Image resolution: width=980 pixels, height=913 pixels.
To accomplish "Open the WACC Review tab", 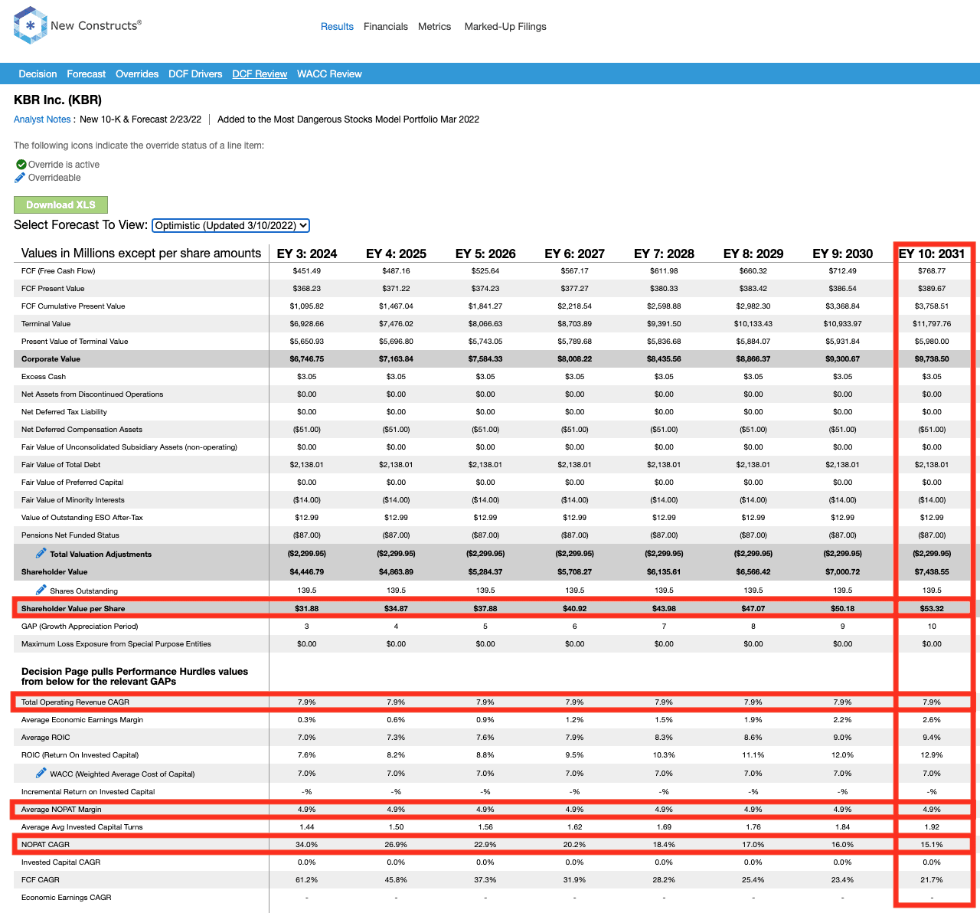I will point(329,74).
